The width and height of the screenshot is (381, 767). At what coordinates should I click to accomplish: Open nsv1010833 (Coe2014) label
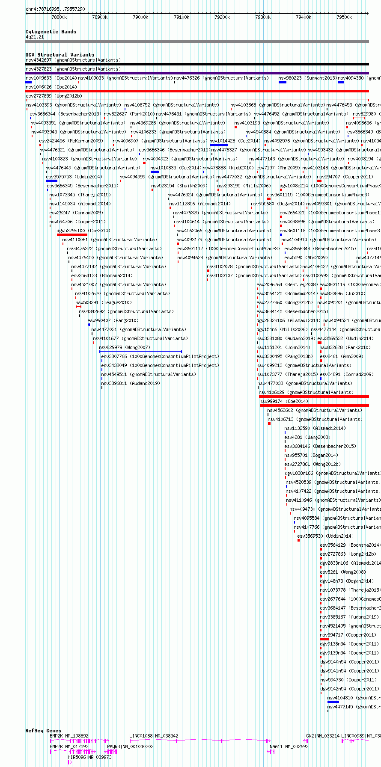[176, 168]
